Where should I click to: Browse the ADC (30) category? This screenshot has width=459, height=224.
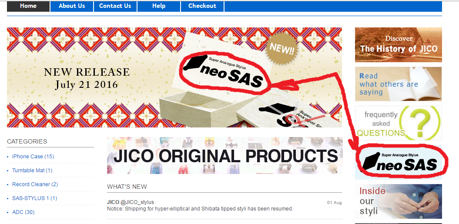click(x=23, y=212)
